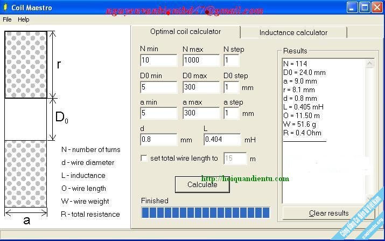Maximize the Coil Maestro window
Viewport: 385px width, 241px height.
tap(365, 8)
